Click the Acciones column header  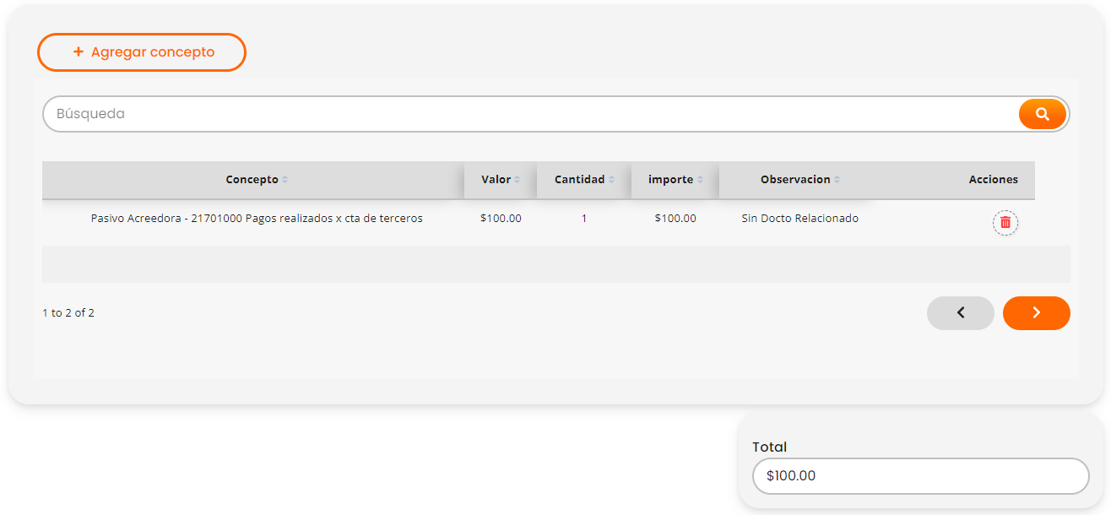pos(993,180)
